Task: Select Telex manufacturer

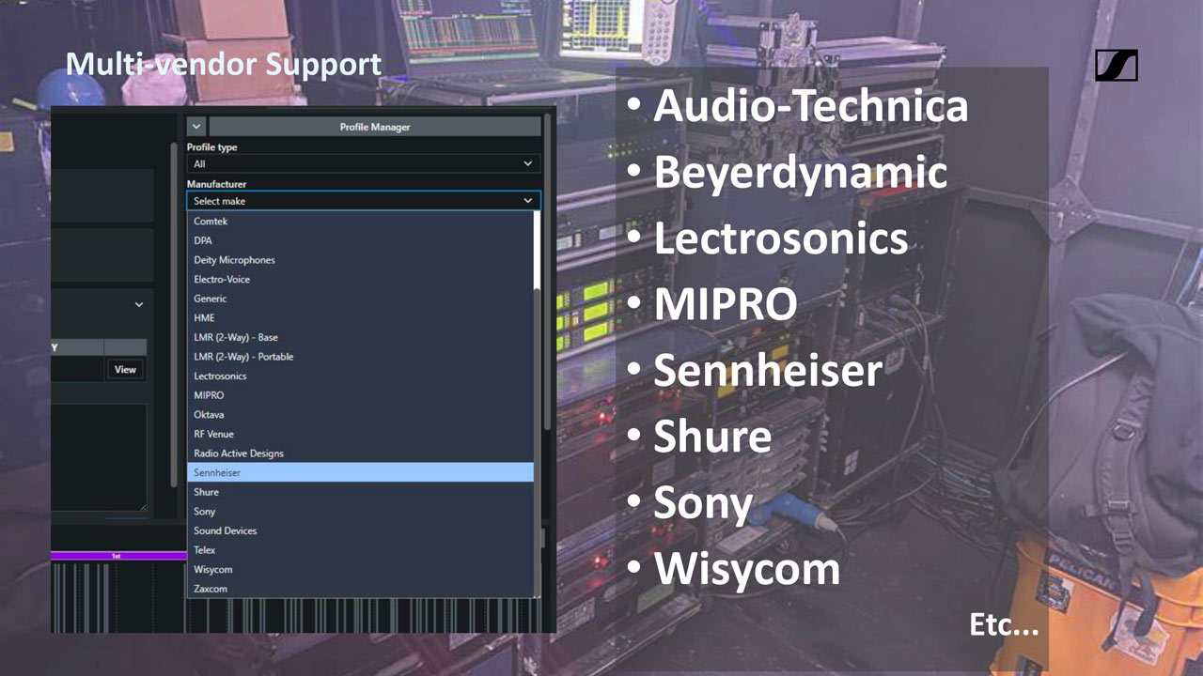Action: click(x=360, y=550)
